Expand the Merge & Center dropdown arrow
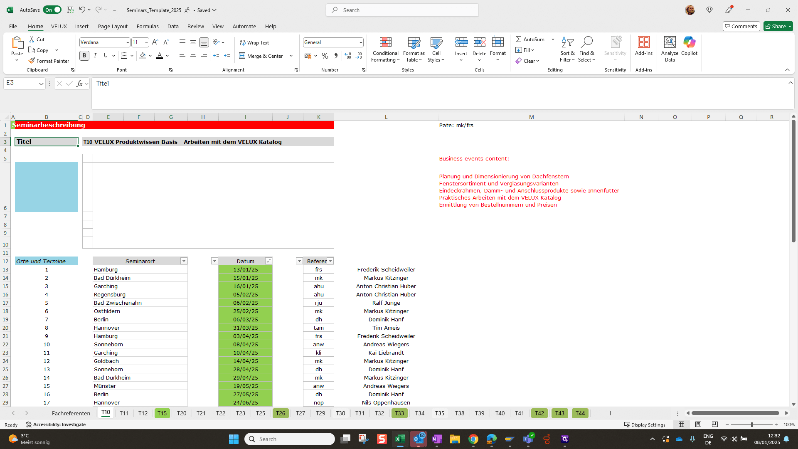This screenshot has width=798, height=449. pos(291,56)
